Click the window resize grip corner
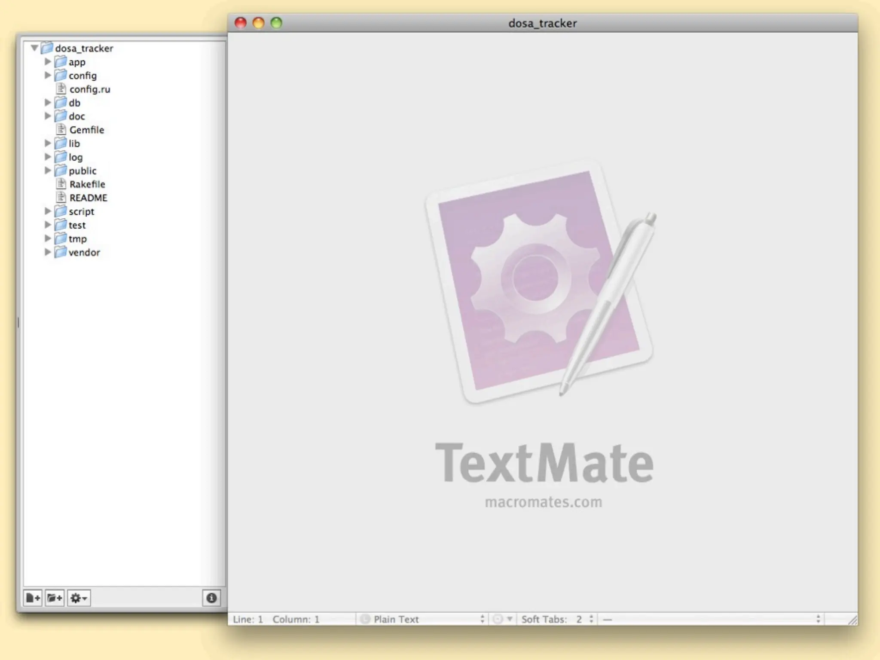880x660 pixels. click(x=852, y=620)
